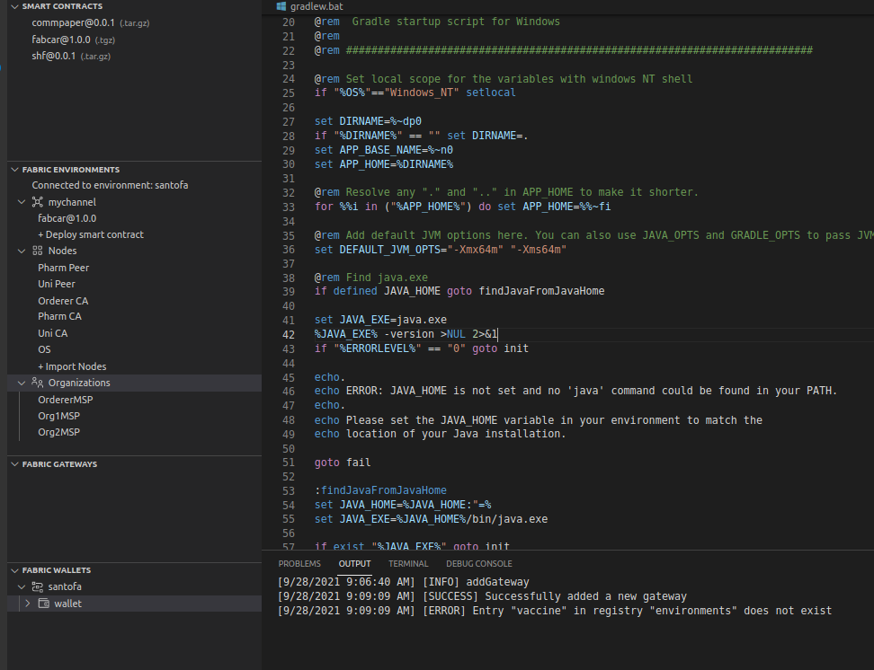Collapse the Nodes tree node

coord(22,251)
